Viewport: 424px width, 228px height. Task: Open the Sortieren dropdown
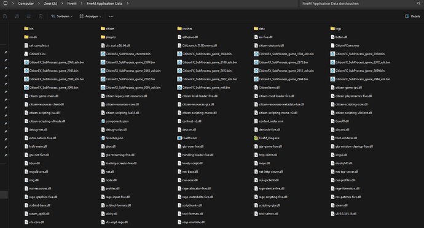(62, 16)
